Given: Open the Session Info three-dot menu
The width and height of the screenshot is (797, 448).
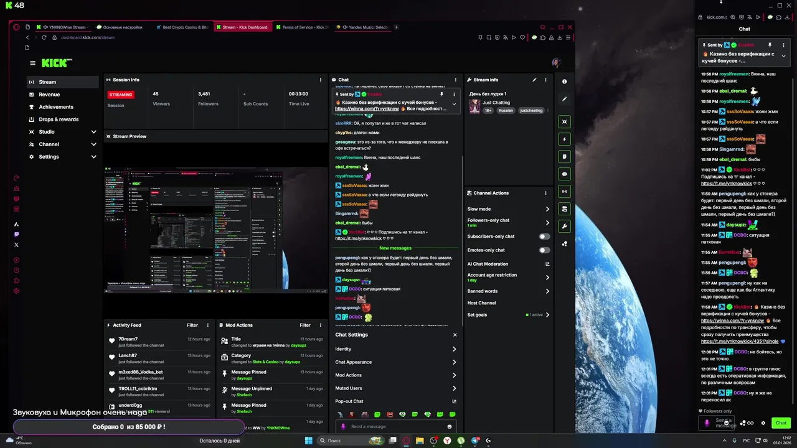Looking at the screenshot, I should click(321, 80).
